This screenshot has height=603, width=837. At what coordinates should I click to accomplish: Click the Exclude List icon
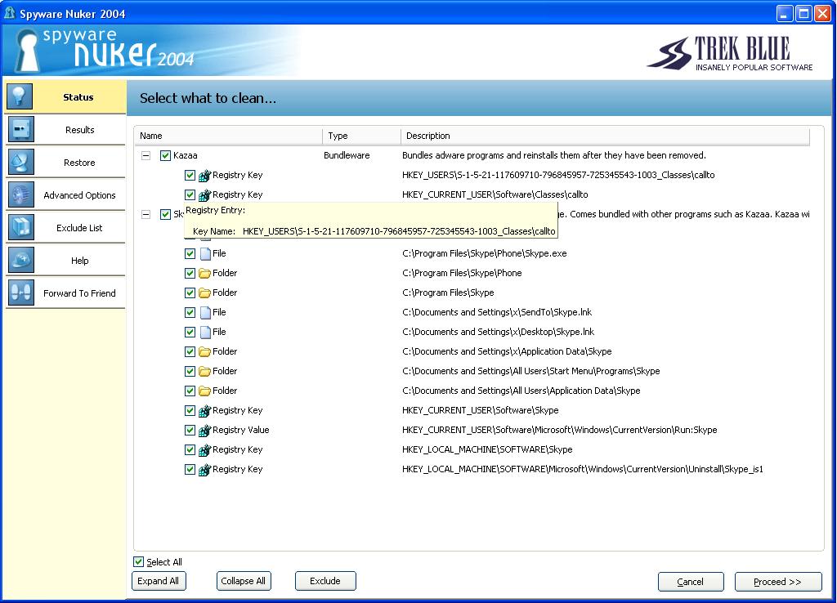click(20, 227)
